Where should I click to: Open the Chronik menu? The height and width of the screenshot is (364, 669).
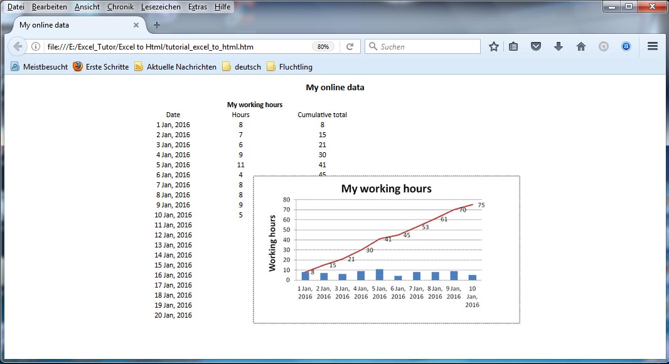(x=120, y=7)
